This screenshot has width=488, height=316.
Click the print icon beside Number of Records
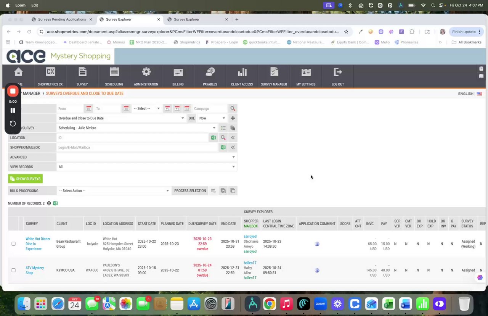[49, 203]
